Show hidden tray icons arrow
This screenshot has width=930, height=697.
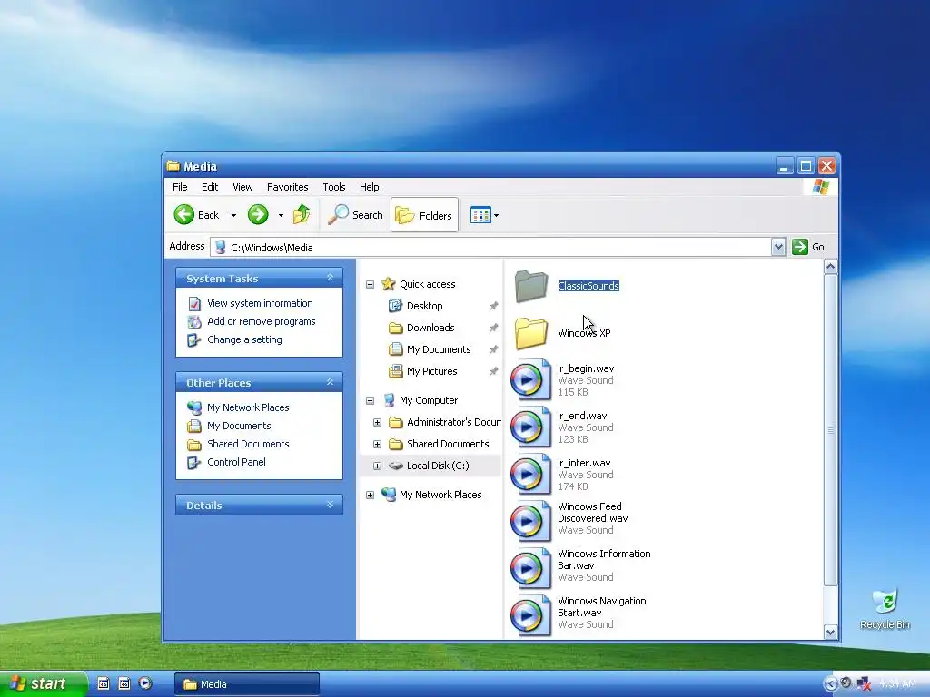coord(830,684)
